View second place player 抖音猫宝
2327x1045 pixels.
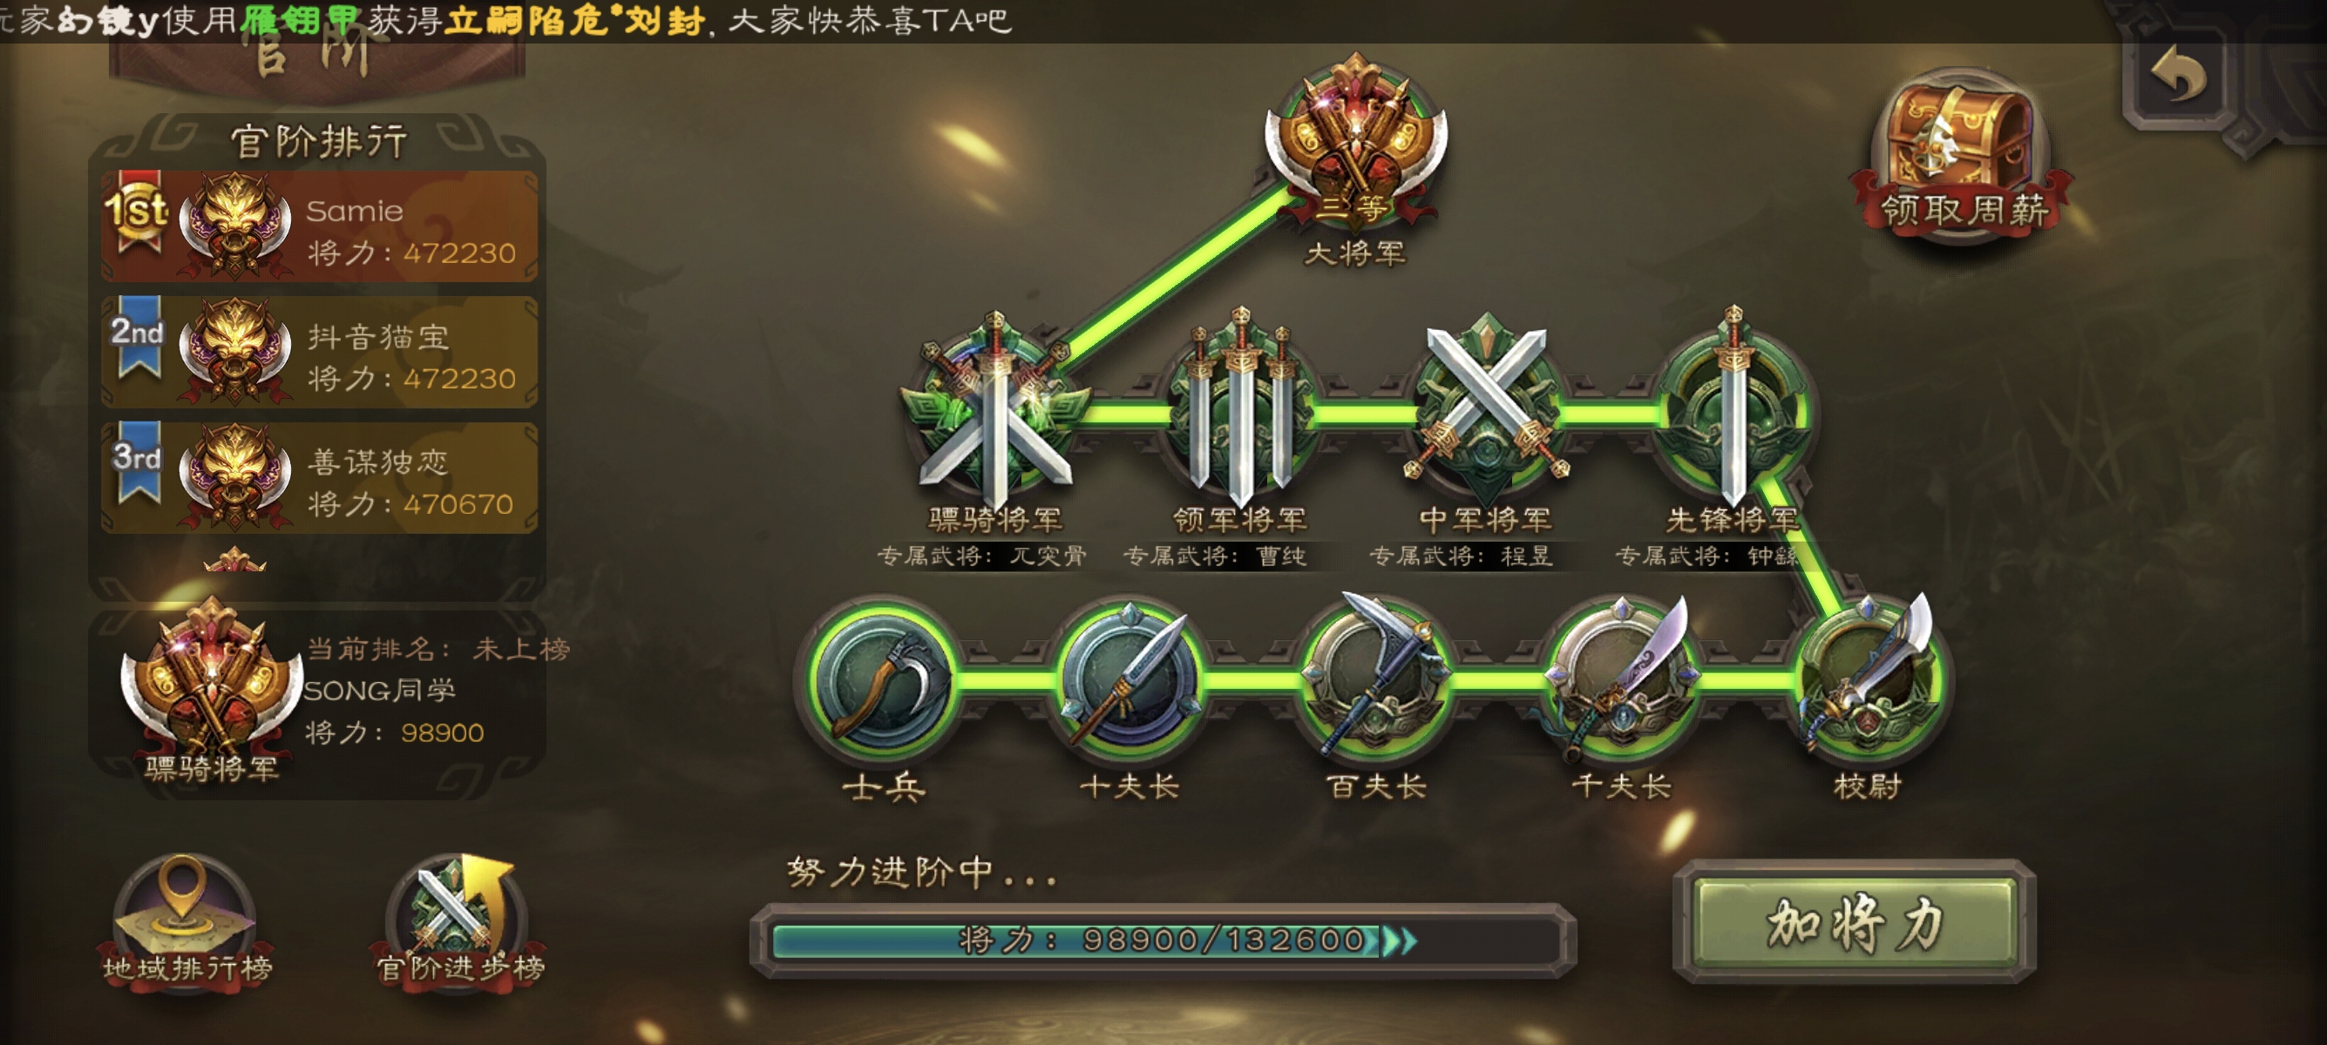pyautogui.click(x=319, y=352)
